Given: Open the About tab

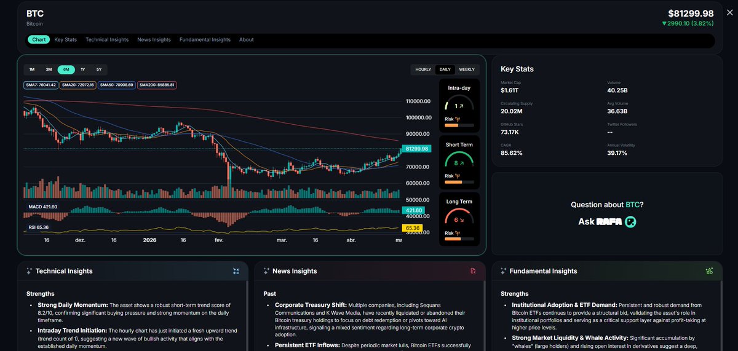Looking at the screenshot, I should pos(247,39).
